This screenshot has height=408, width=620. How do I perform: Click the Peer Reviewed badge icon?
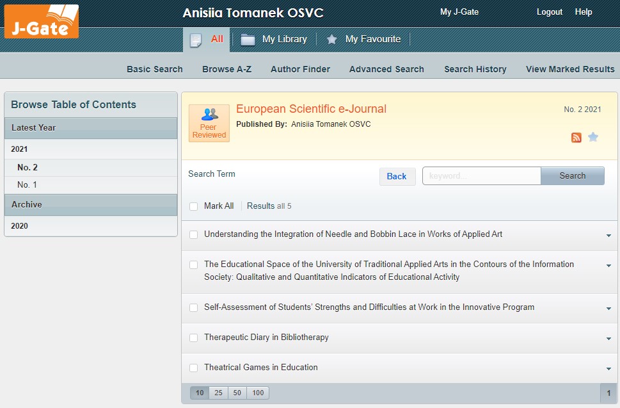pyautogui.click(x=209, y=123)
